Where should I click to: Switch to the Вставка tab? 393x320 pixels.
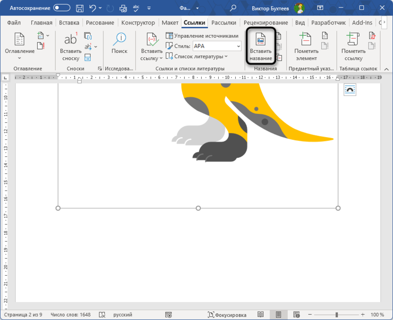(x=69, y=23)
